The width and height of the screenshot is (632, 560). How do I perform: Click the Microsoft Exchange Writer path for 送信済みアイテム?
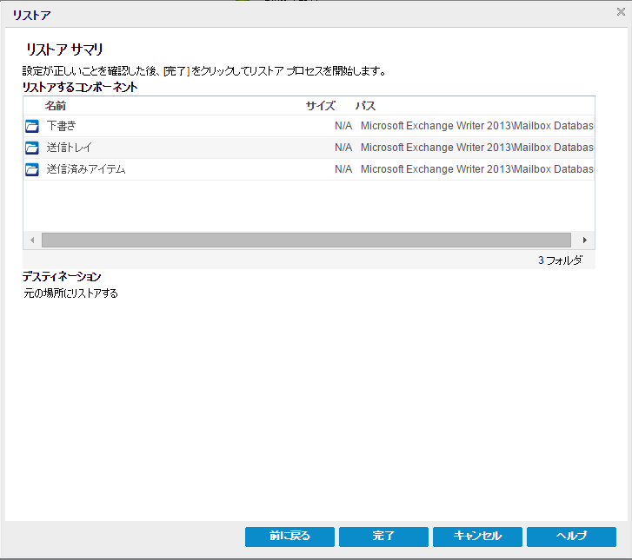pyautogui.click(x=476, y=169)
